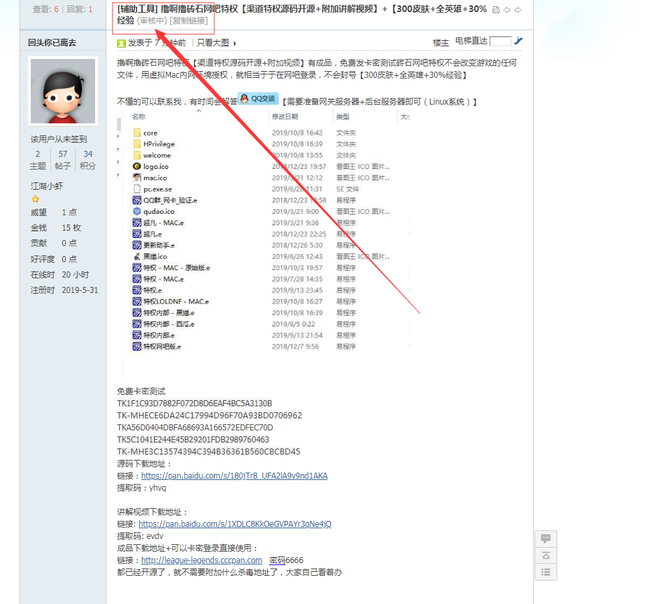Click the floating quick reply speech-bubble icon

coord(546,539)
